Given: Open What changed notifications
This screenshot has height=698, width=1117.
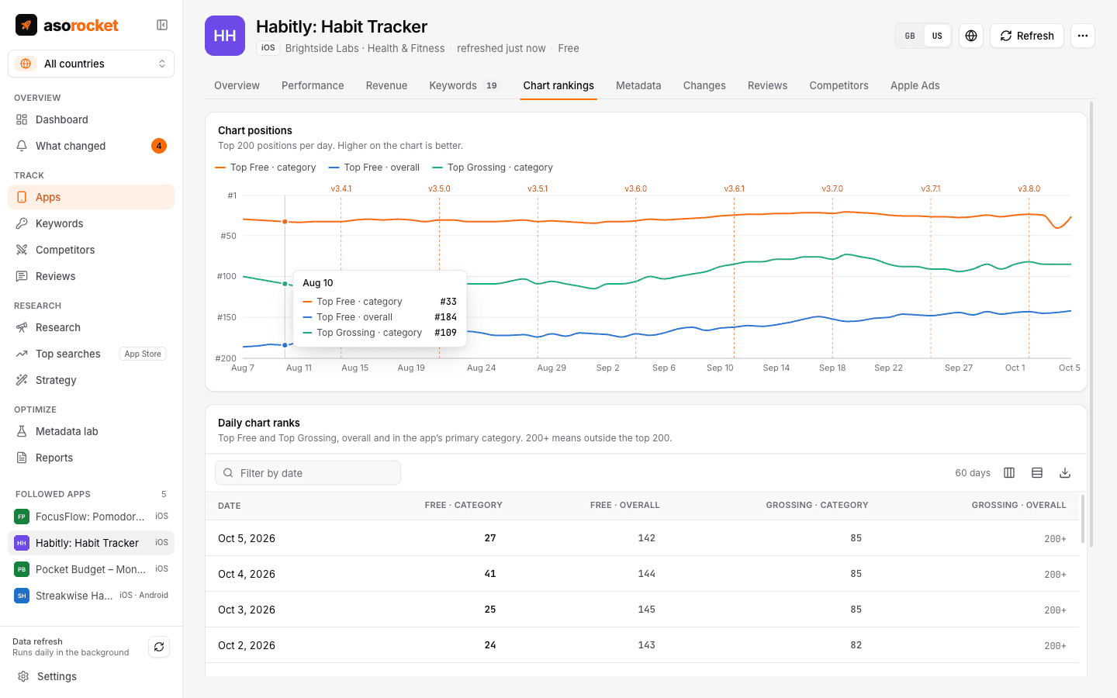Looking at the screenshot, I should (91, 146).
